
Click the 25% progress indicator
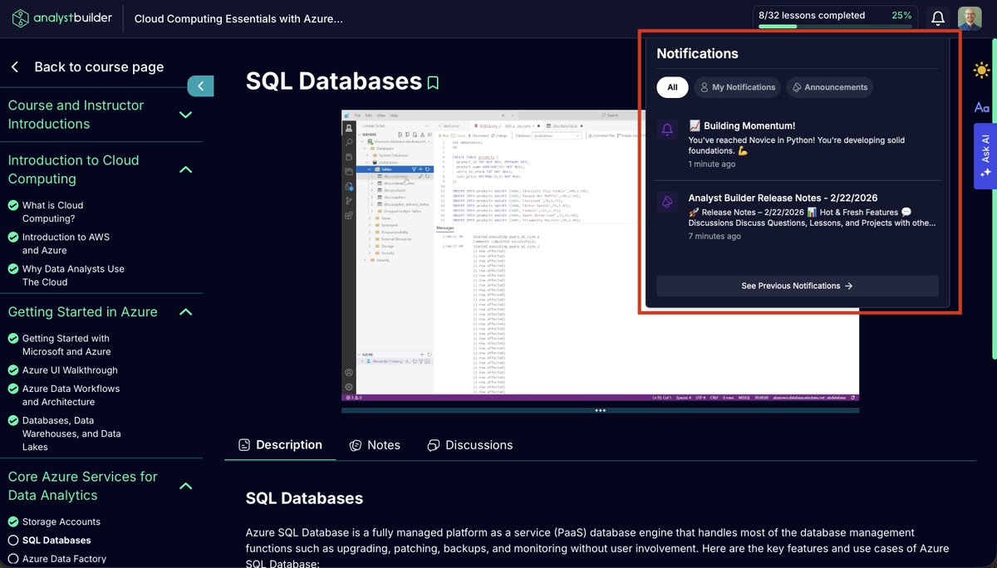click(901, 15)
